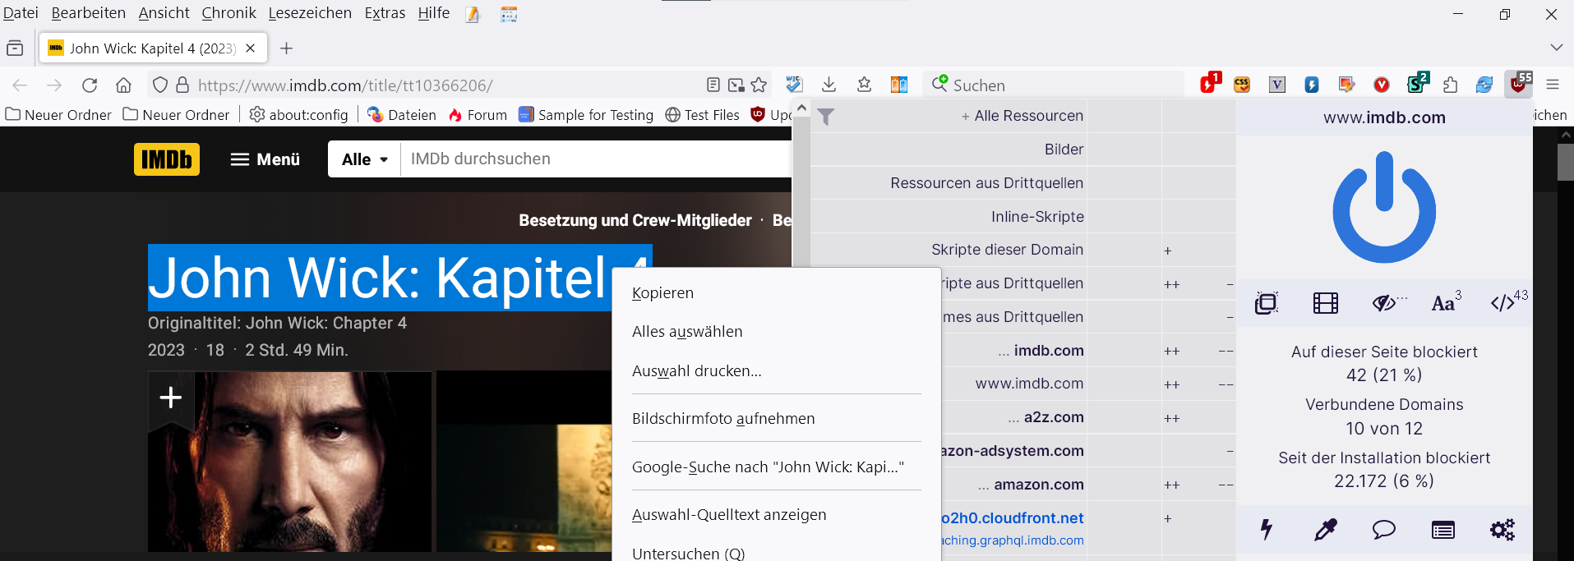Viewport: 1574px width, 561px height.
Task: Reload the page with the refresh icon
Action: 90,85
